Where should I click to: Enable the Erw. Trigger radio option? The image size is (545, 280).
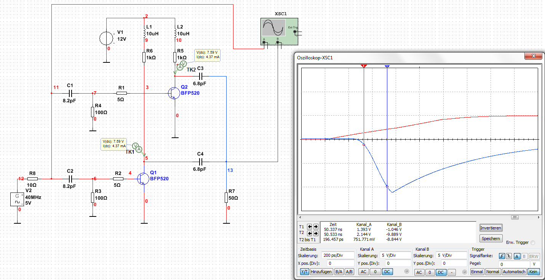click(x=533, y=242)
